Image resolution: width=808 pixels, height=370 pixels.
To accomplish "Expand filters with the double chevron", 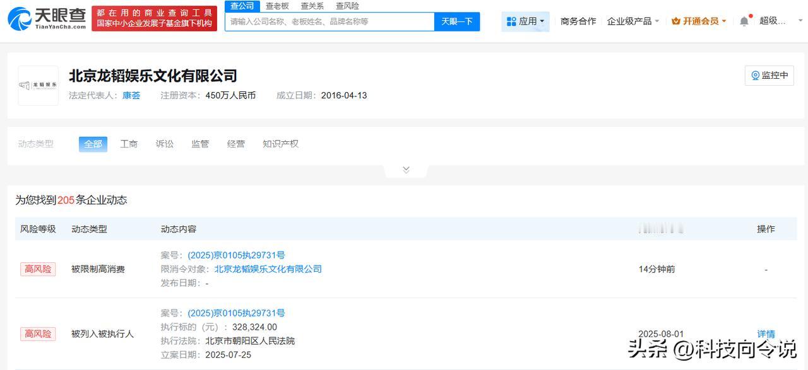I will (406, 170).
